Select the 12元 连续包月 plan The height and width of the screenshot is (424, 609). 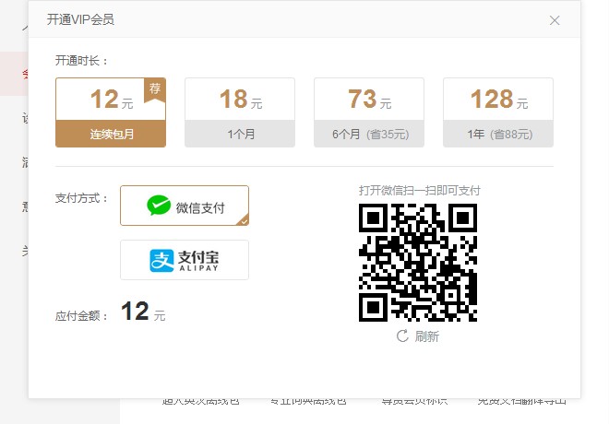coord(111,112)
